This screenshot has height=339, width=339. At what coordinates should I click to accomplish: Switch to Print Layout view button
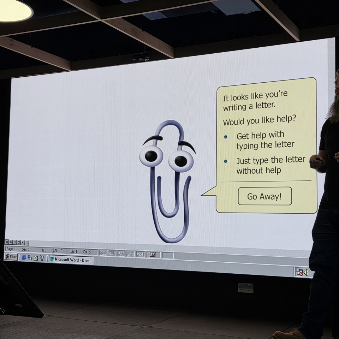15,242
